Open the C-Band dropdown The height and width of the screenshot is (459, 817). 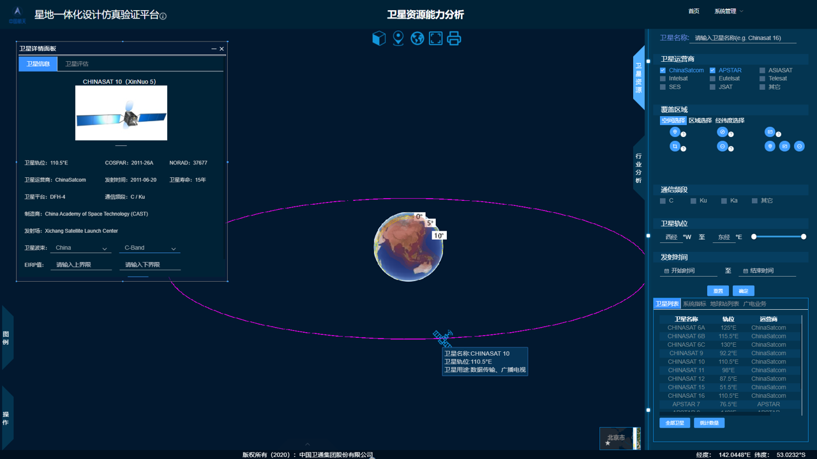149,248
